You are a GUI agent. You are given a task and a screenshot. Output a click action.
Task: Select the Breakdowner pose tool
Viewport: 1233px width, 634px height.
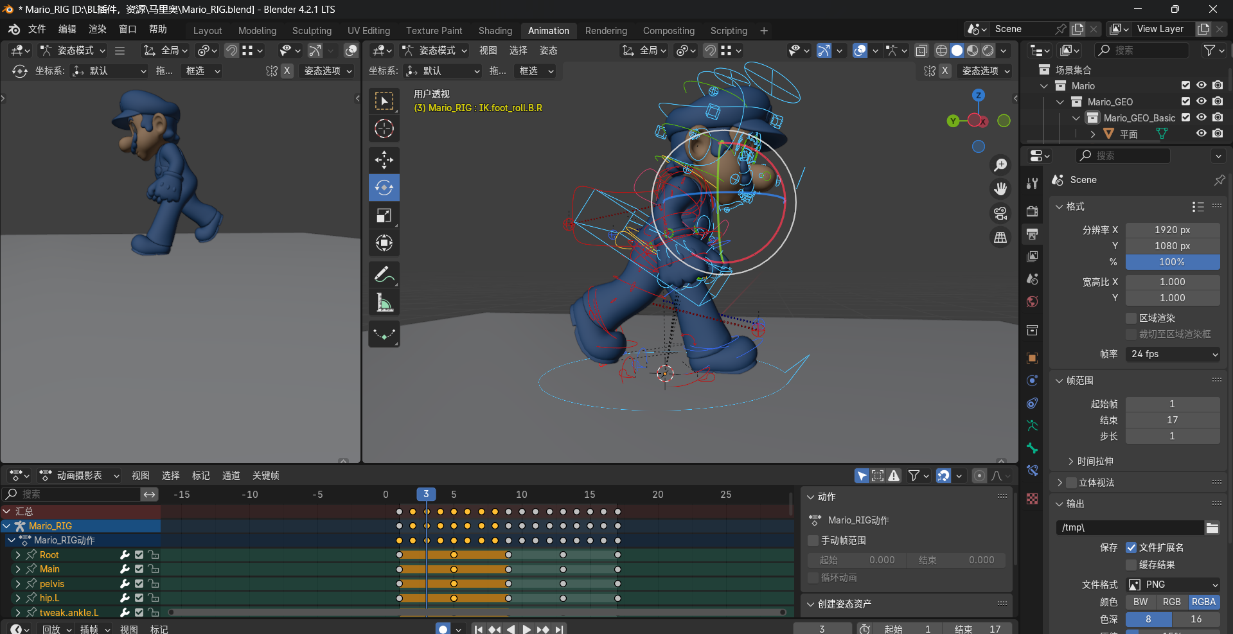point(384,334)
